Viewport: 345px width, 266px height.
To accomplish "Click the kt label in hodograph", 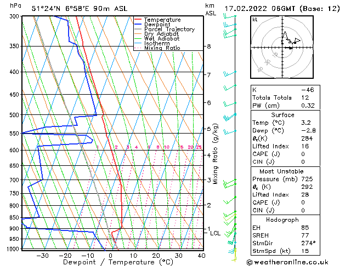I will coord(255,20).
